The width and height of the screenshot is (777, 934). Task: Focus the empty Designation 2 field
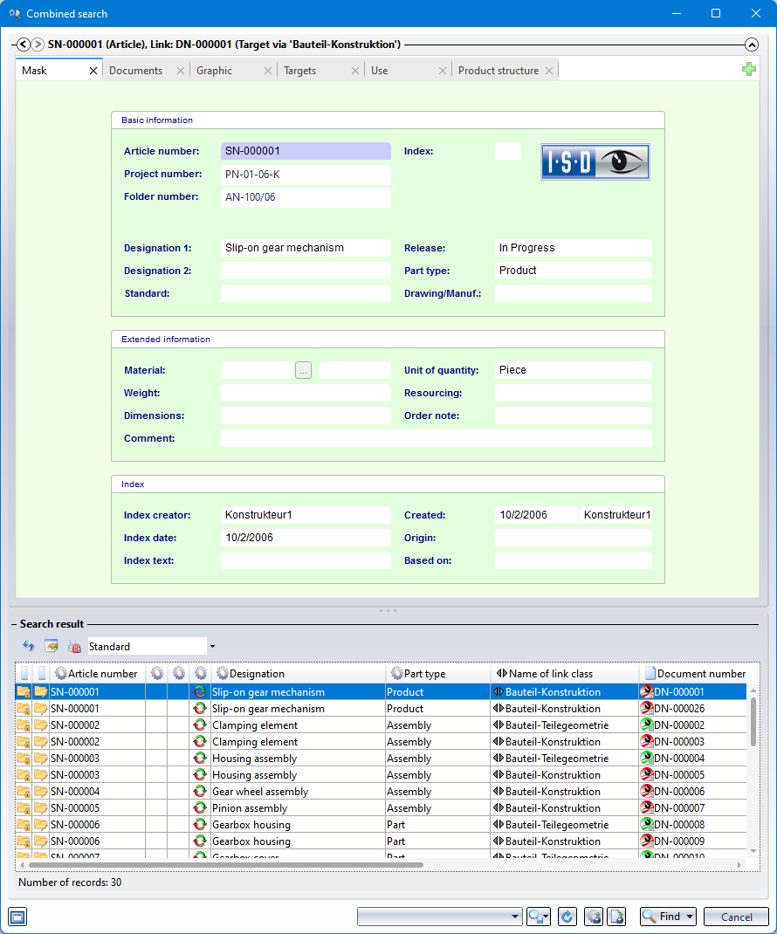[x=306, y=271]
